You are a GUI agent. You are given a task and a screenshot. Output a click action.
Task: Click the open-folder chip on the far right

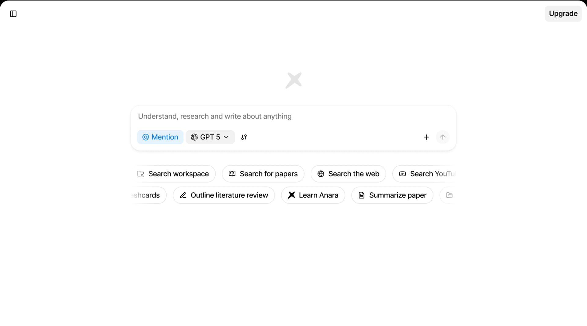449,195
